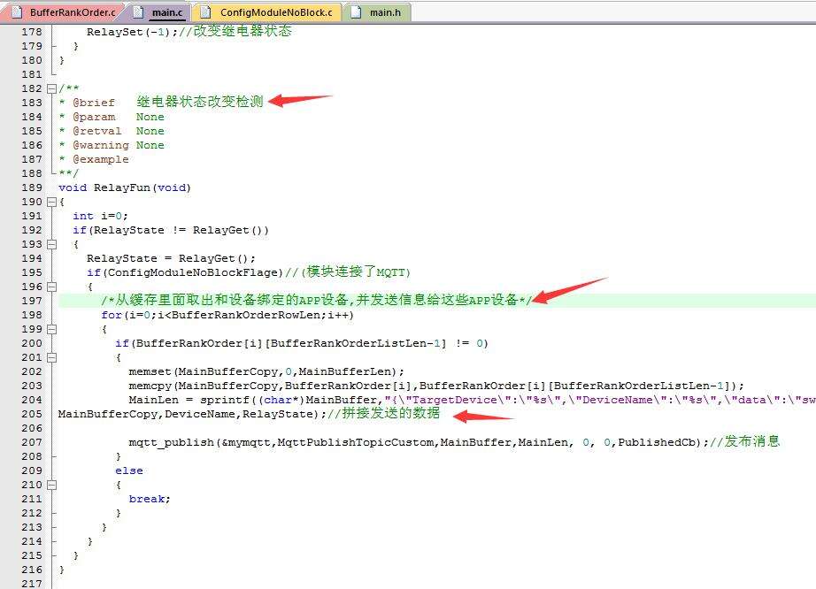
Task: Collapse the else block at line 210
Action: point(51,485)
